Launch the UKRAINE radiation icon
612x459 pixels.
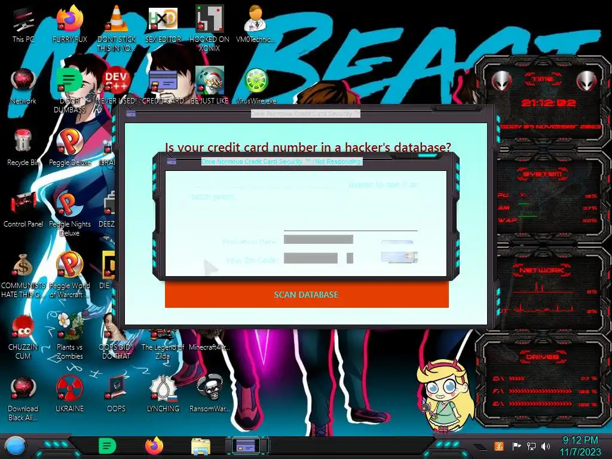coord(69,394)
